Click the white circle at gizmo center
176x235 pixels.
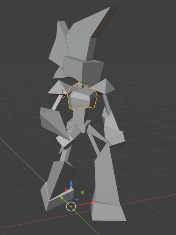pos(71,206)
